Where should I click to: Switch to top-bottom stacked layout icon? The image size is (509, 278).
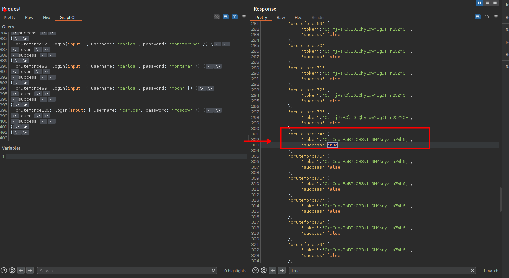pyautogui.click(x=487, y=3)
